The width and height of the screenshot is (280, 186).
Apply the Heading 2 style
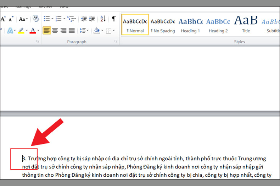218,25
